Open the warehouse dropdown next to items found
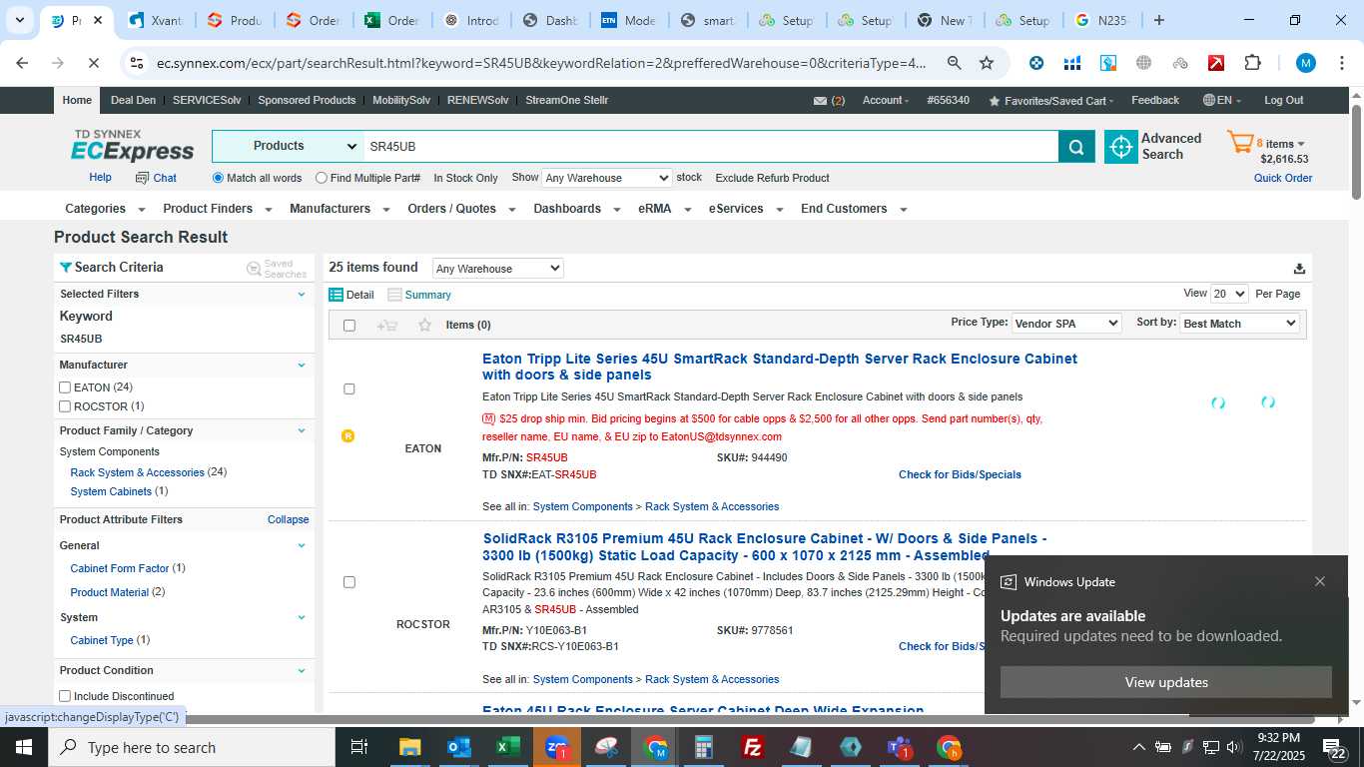 click(x=497, y=269)
